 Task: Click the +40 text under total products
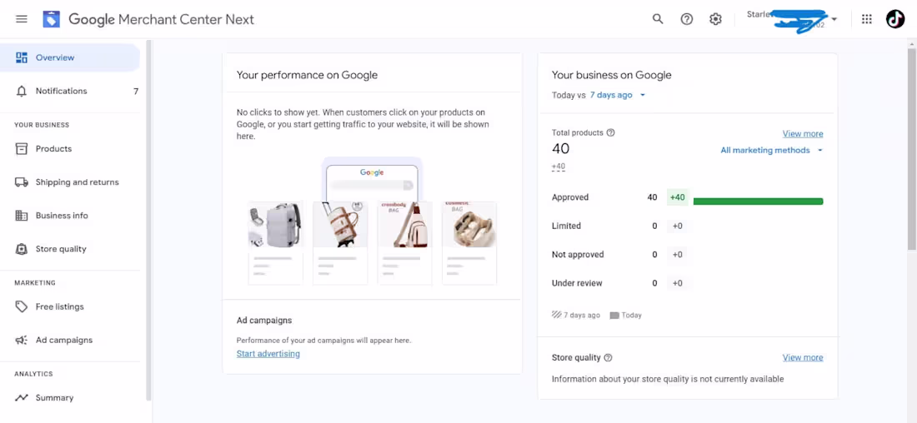(x=559, y=167)
